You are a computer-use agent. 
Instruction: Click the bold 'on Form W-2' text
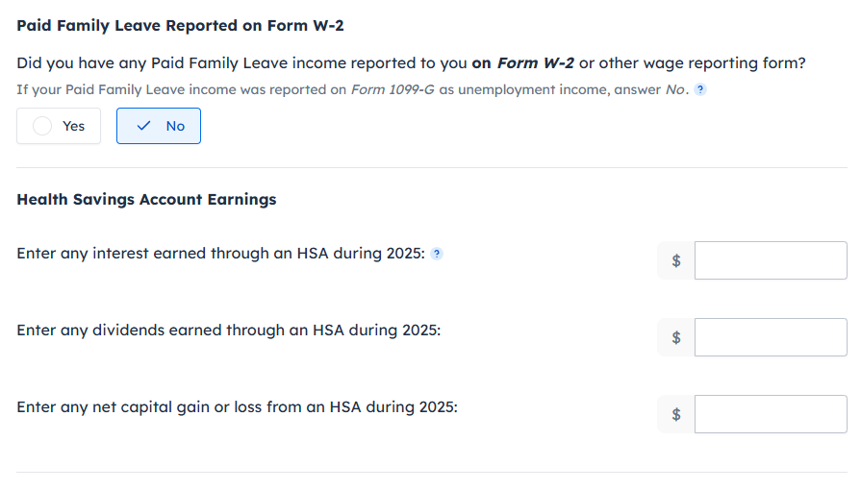tap(522, 63)
